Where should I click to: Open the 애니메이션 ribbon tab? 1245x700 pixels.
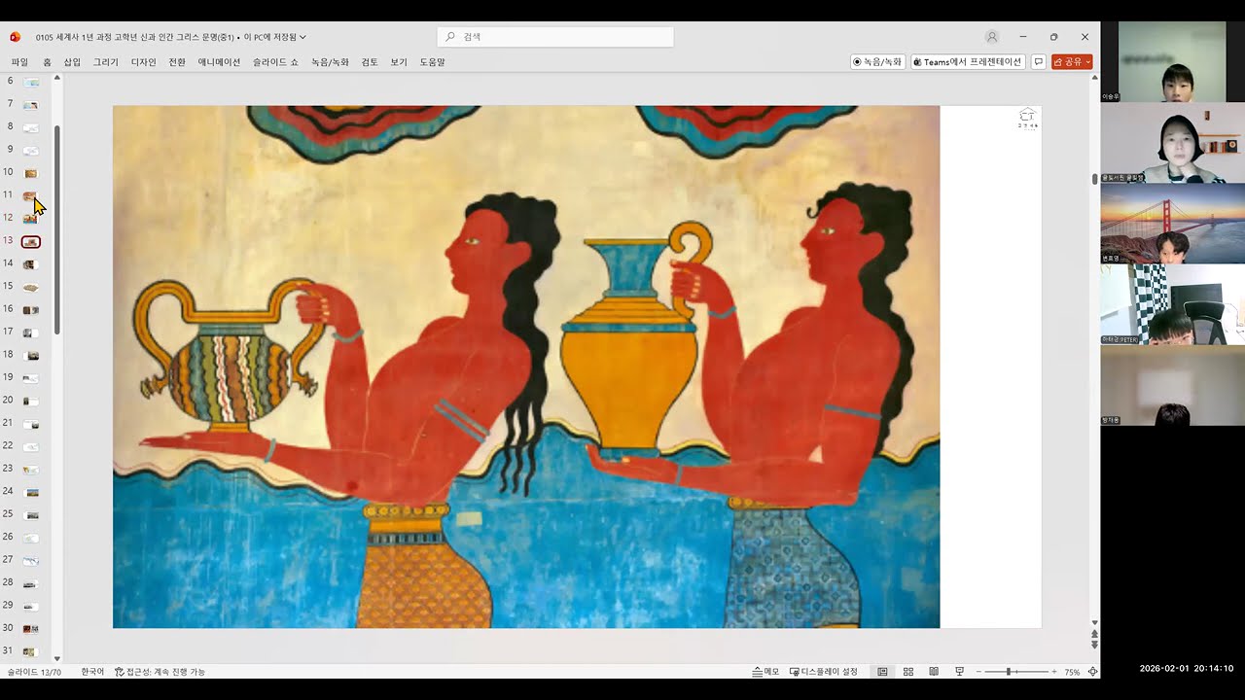pyautogui.click(x=219, y=62)
